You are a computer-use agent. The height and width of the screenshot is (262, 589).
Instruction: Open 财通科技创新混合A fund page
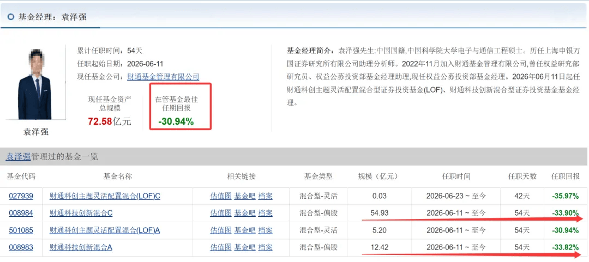81,248
